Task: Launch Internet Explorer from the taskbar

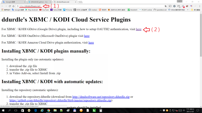Action: point(42,110)
